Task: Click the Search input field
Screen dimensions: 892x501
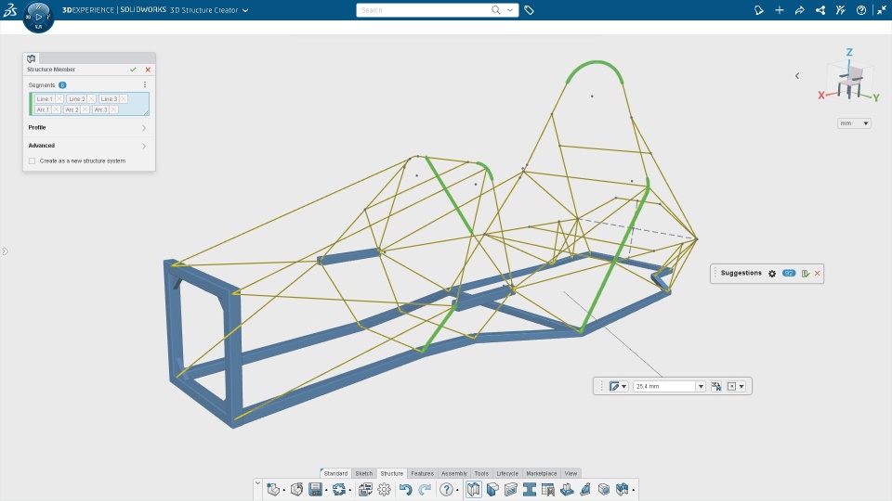Action: pos(424,10)
